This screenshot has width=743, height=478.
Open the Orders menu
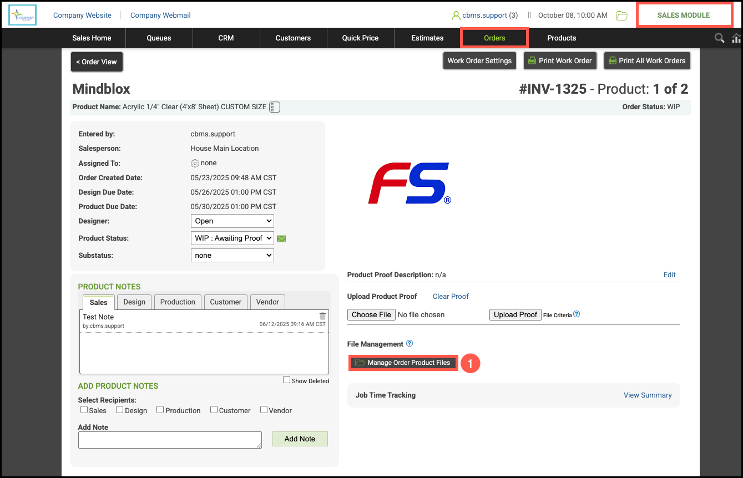(x=494, y=38)
